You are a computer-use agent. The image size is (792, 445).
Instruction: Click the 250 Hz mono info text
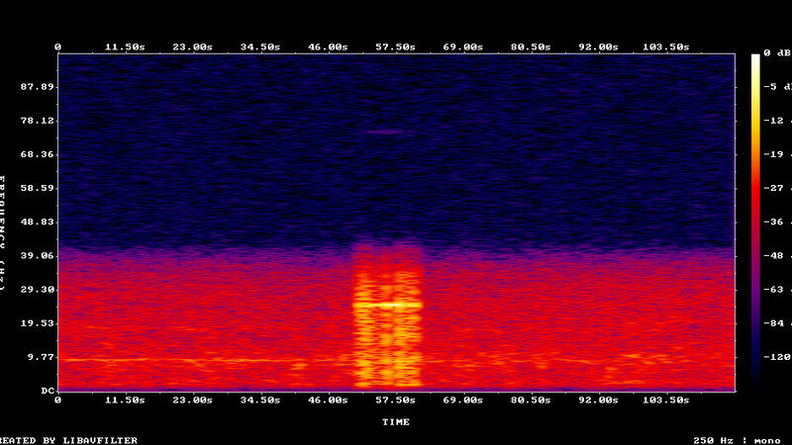pos(738,440)
